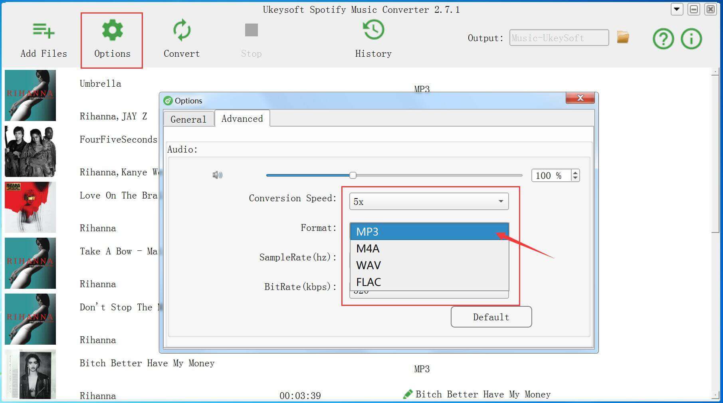Select FLAC format option
This screenshot has height=403, width=723.
[x=429, y=282]
